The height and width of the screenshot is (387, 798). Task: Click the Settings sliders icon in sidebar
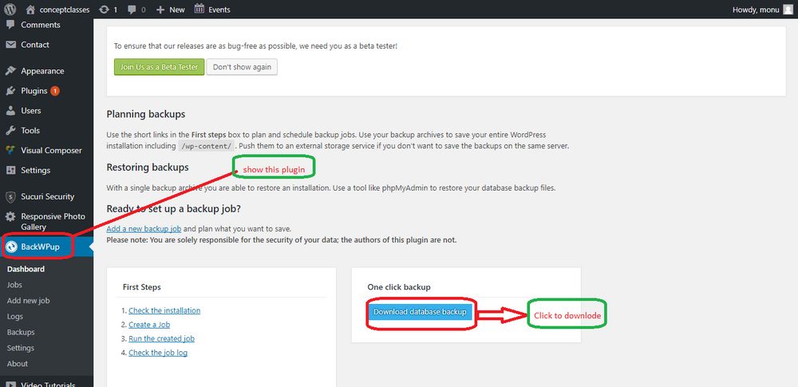[10, 170]
